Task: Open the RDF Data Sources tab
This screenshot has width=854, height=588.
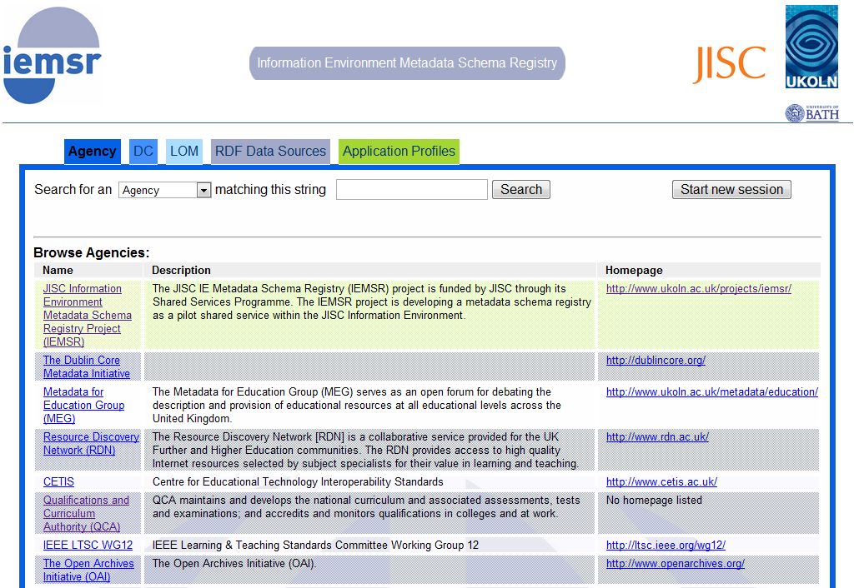Action: coord(270,152)
